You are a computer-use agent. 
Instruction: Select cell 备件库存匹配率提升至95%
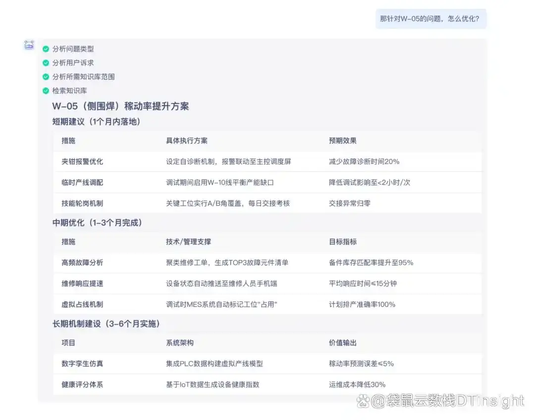[371, 263]
